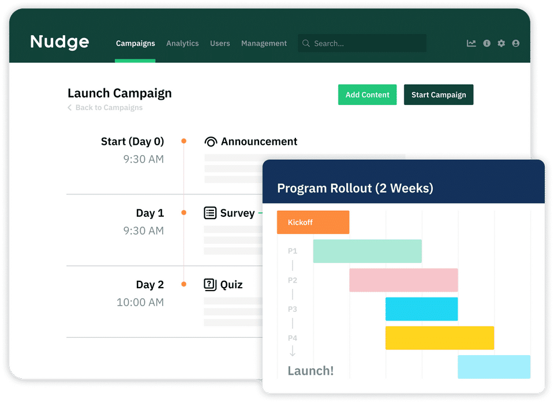Click the Survey heading
Viewport: 554px width, 403px height.
(237, 213)
